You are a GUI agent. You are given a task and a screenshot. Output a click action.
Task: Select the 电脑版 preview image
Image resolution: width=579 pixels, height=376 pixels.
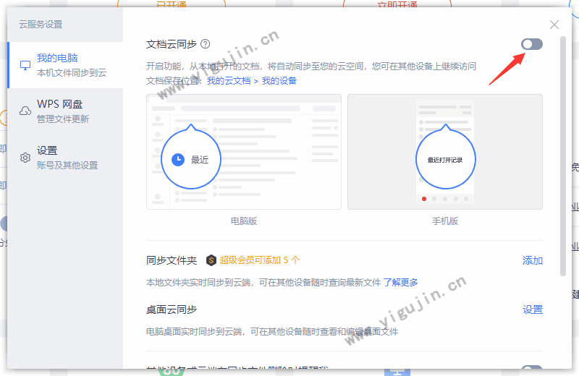(x=244, y=152)
